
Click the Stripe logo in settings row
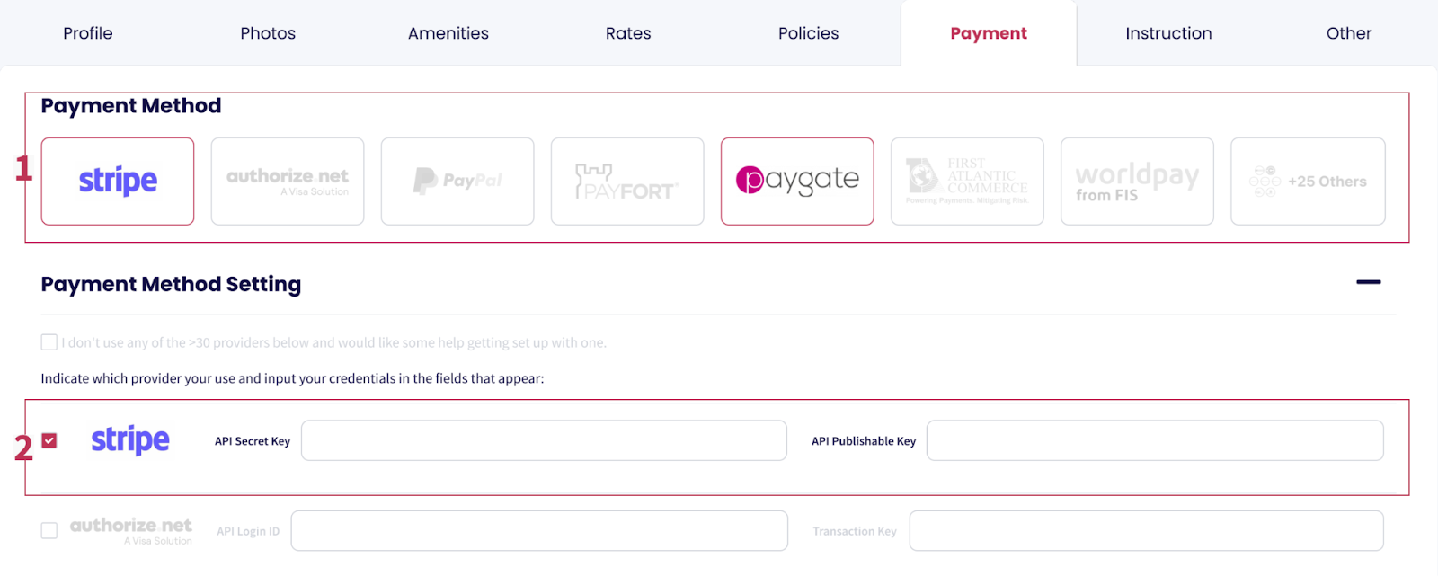(x=130, y=440)
